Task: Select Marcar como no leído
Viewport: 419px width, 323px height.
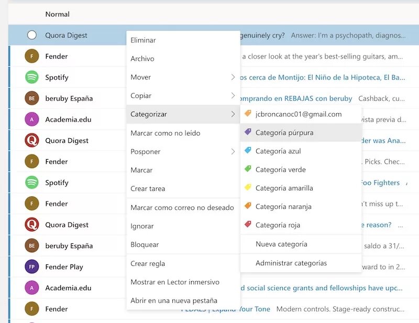Action: click(x=165, y=133)
